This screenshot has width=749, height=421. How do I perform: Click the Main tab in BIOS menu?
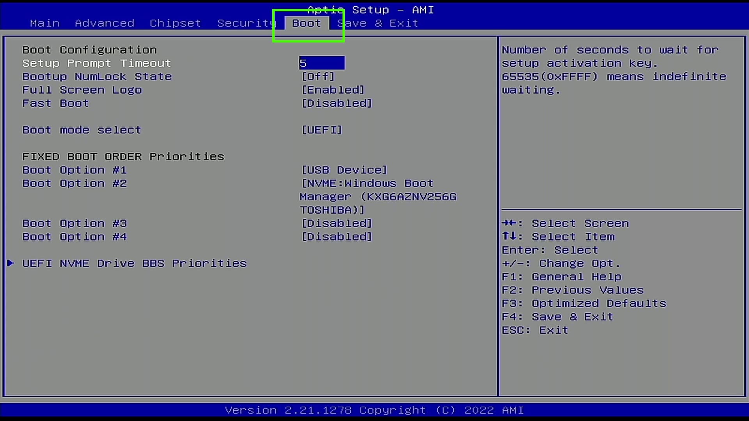44,23
